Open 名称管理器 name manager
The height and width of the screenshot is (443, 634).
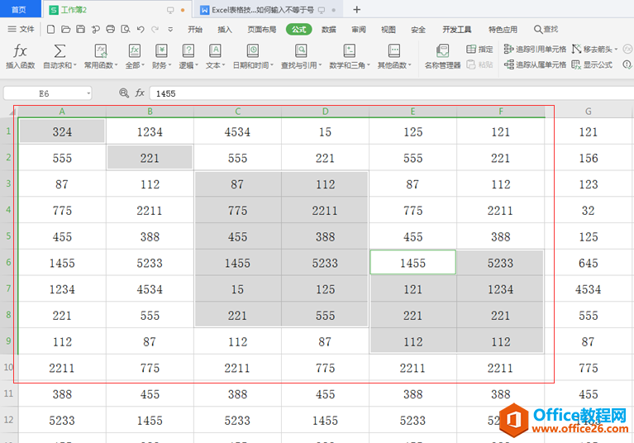[443, 56]
